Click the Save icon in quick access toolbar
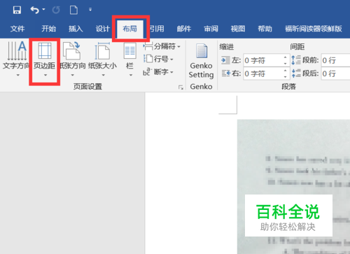350x254 pixels. pyautogui.click(x=17, y=10)
